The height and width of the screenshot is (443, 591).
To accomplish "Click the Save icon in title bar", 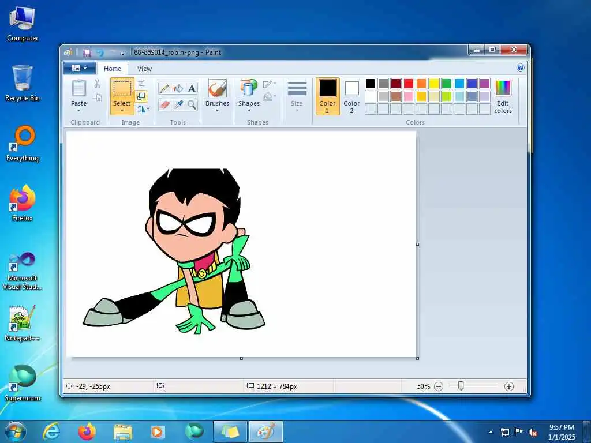I will click(x=87, y=52).
